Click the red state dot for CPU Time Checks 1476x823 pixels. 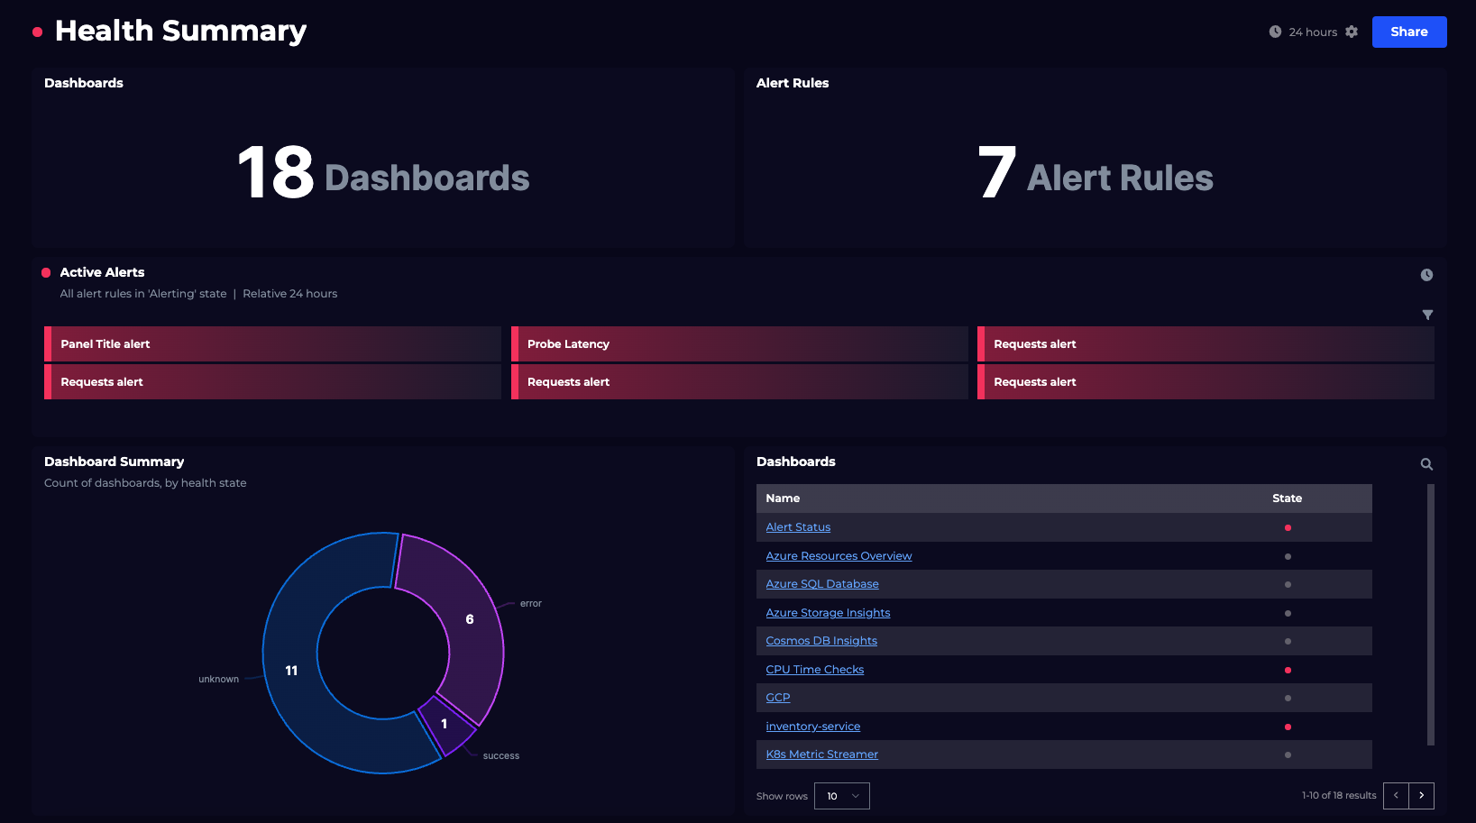1288,670
